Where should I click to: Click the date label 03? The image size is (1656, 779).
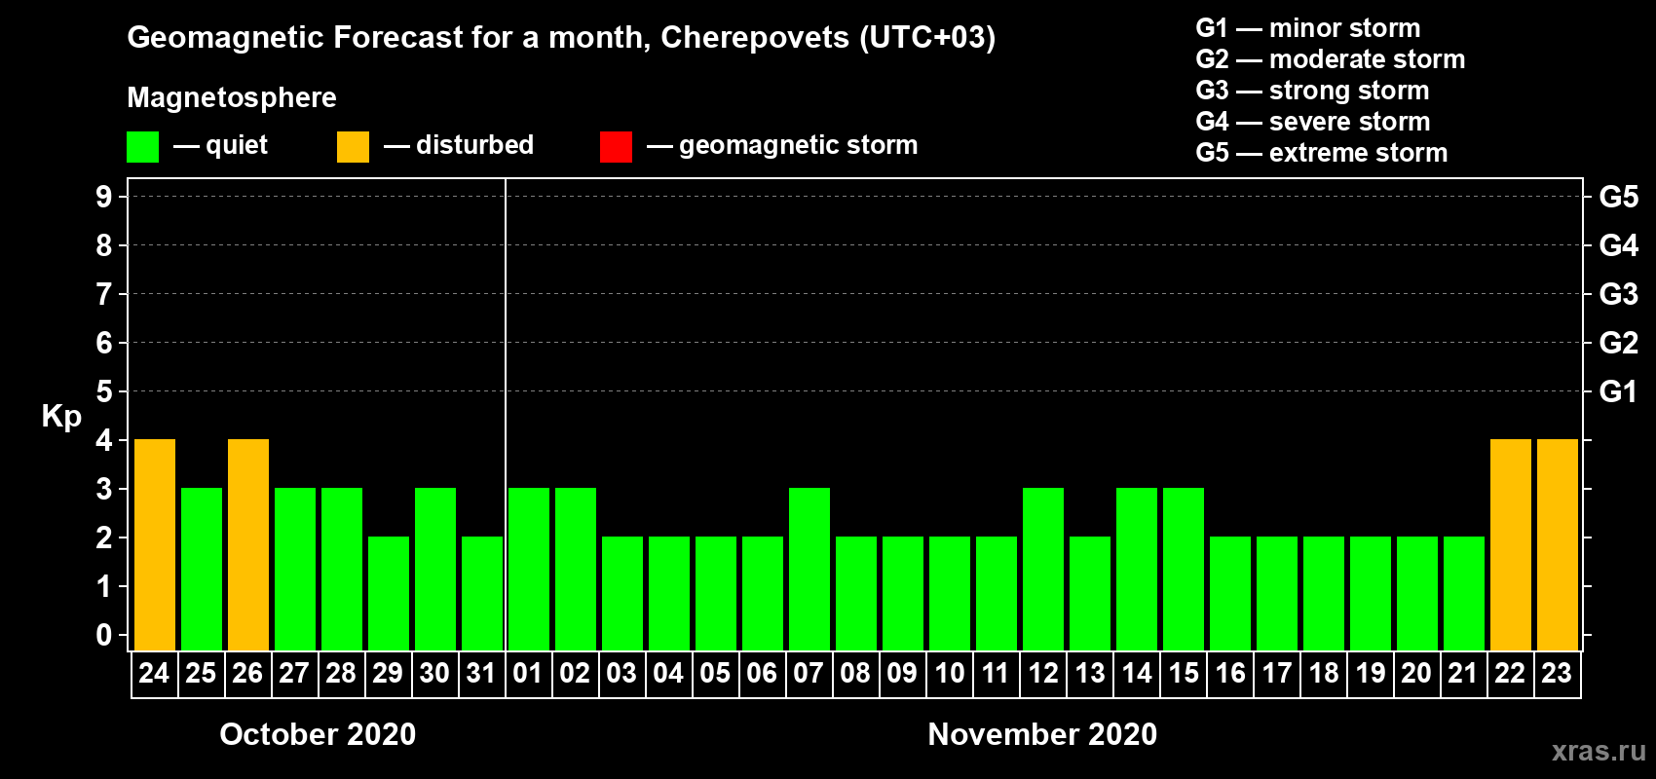pyautogui.click(x=621, y=674)
